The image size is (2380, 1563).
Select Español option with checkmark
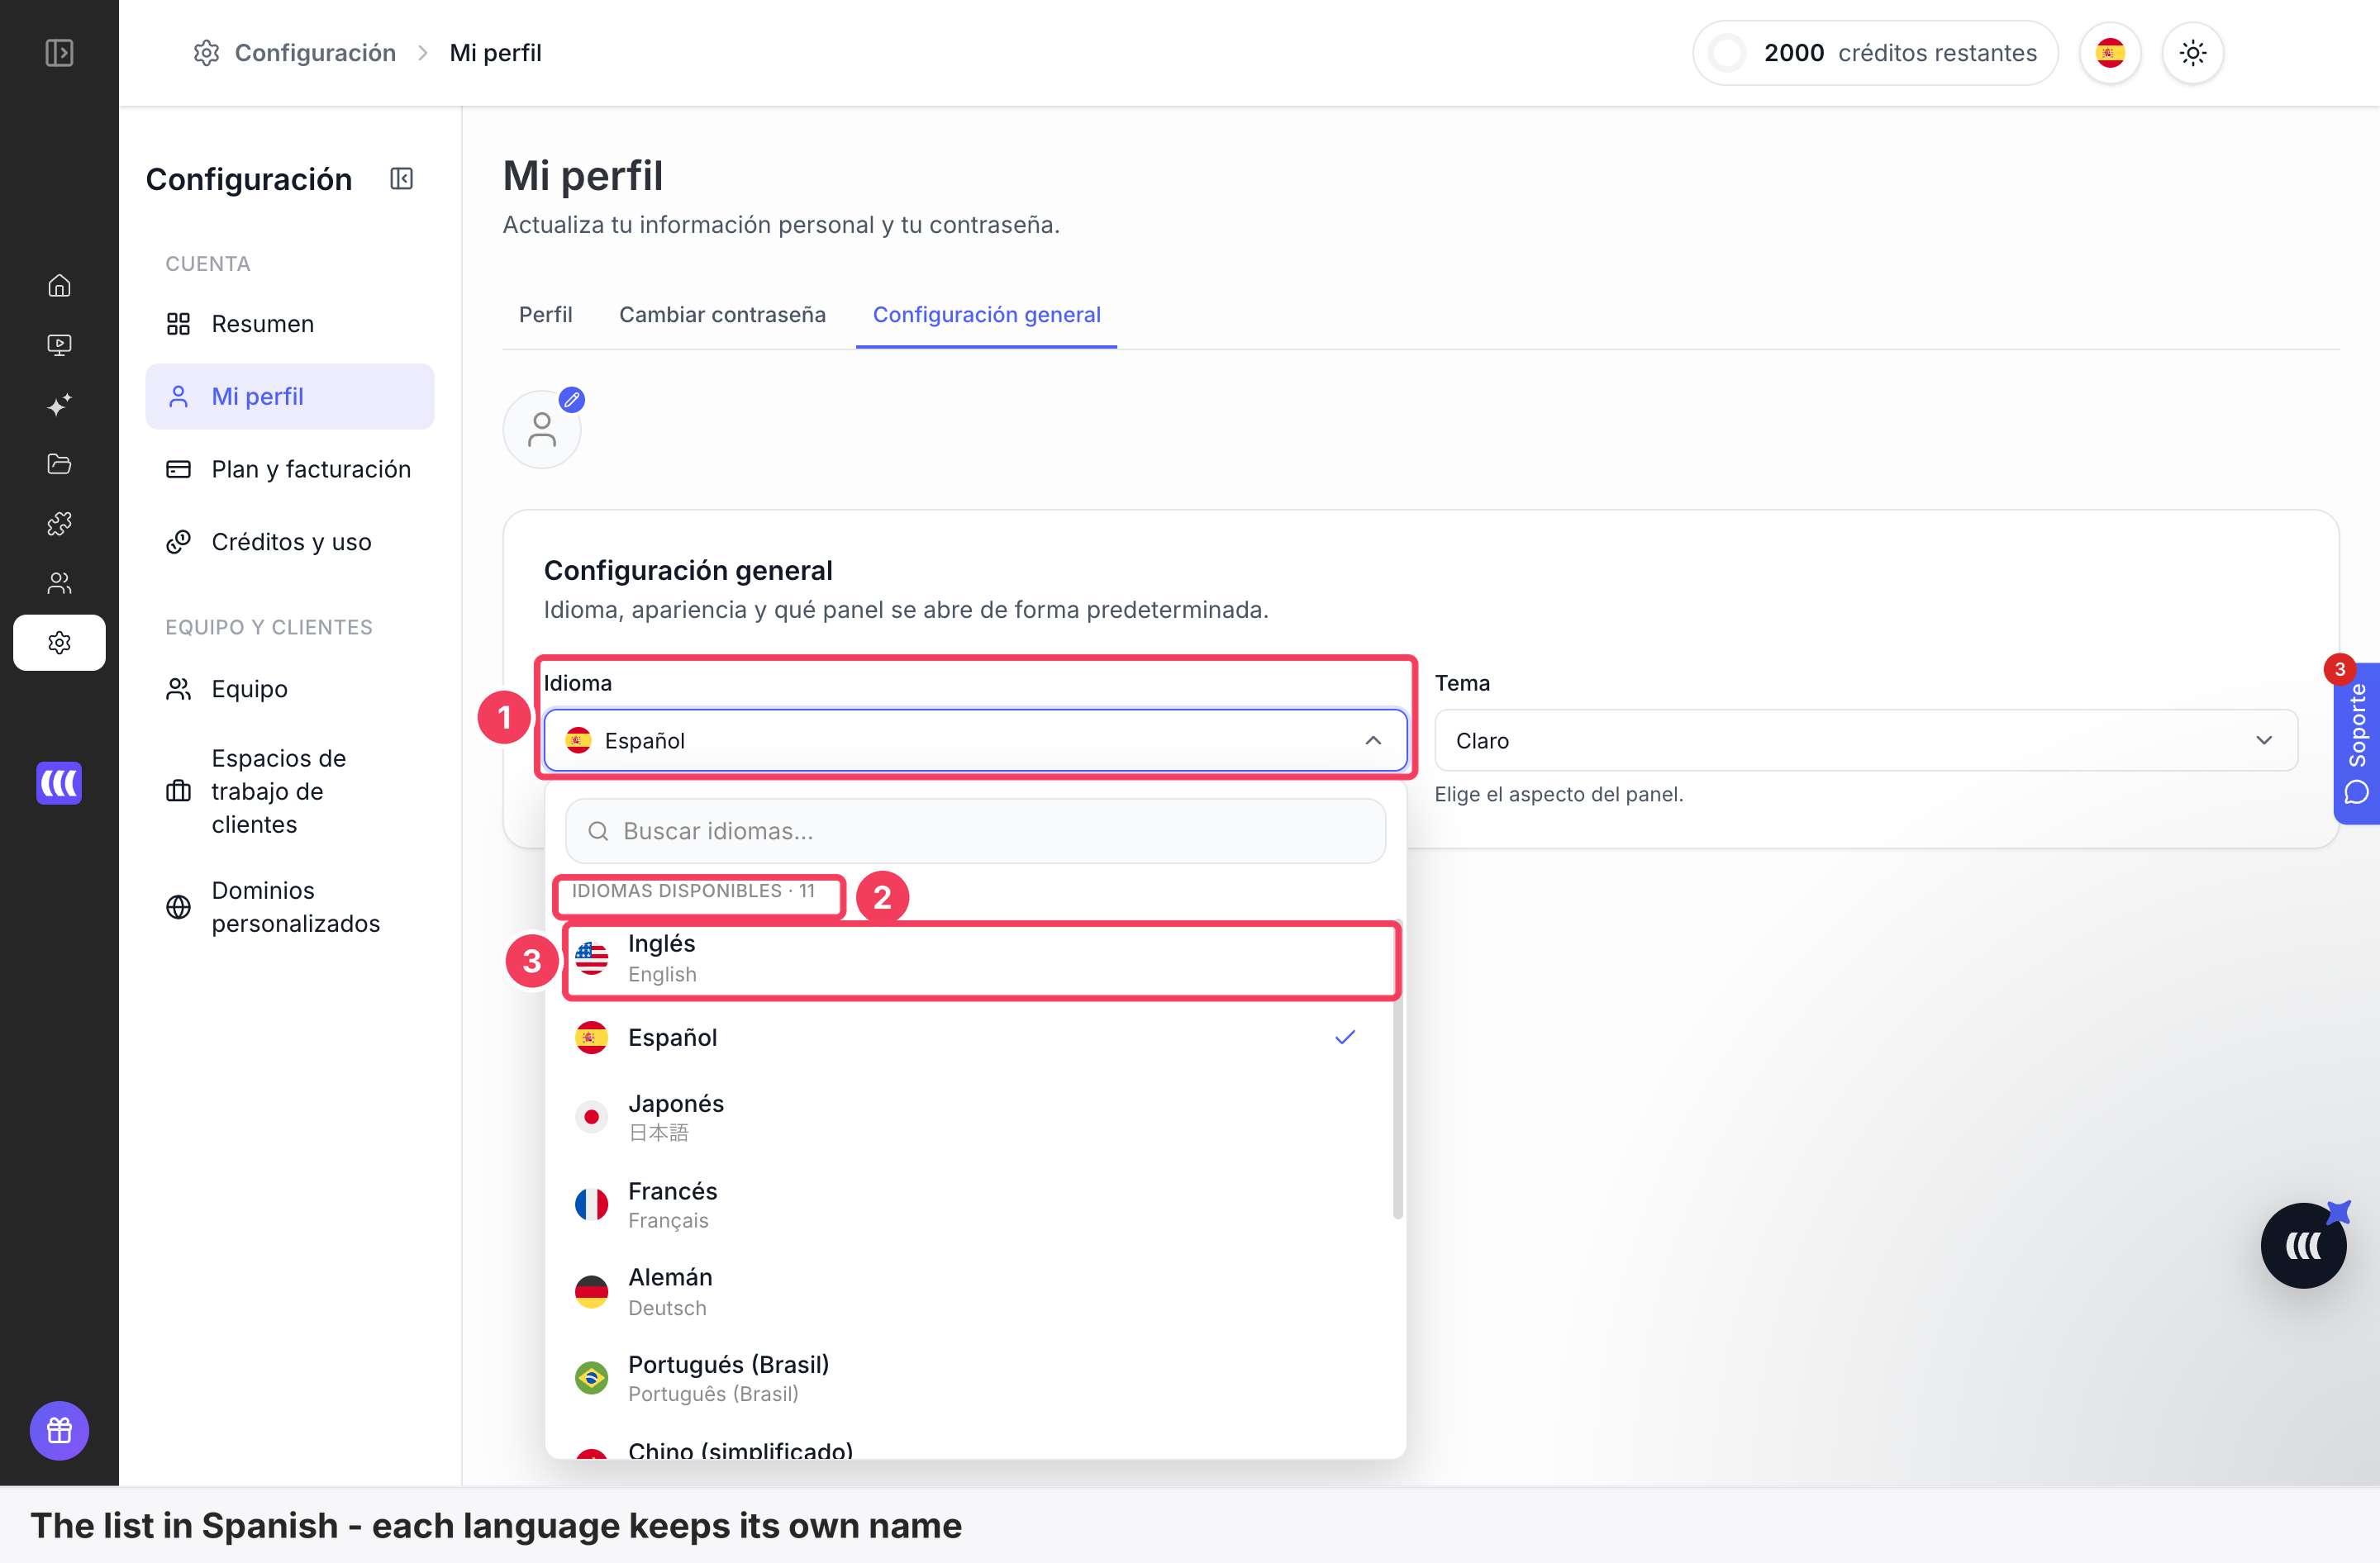click(975, 1038)
